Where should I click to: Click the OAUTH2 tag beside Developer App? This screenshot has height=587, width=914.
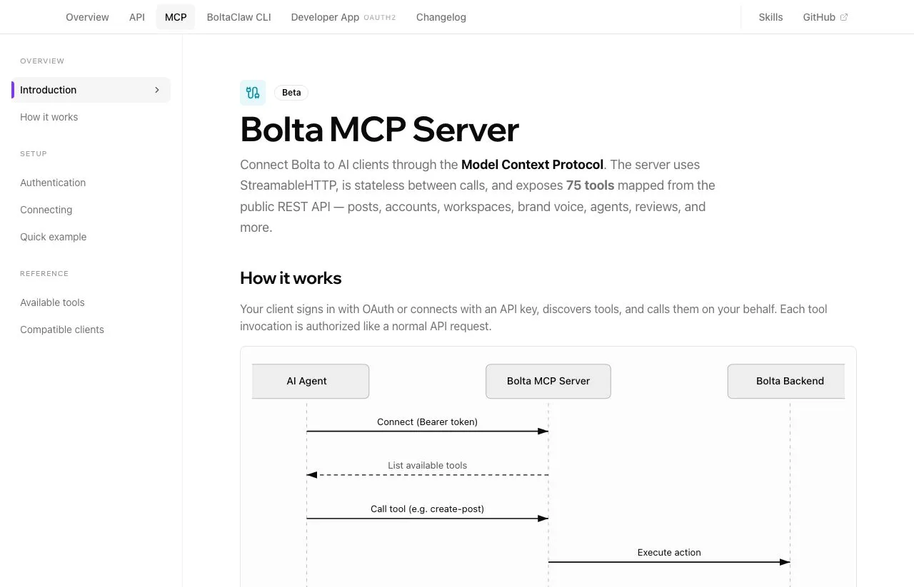pos(380,17)
